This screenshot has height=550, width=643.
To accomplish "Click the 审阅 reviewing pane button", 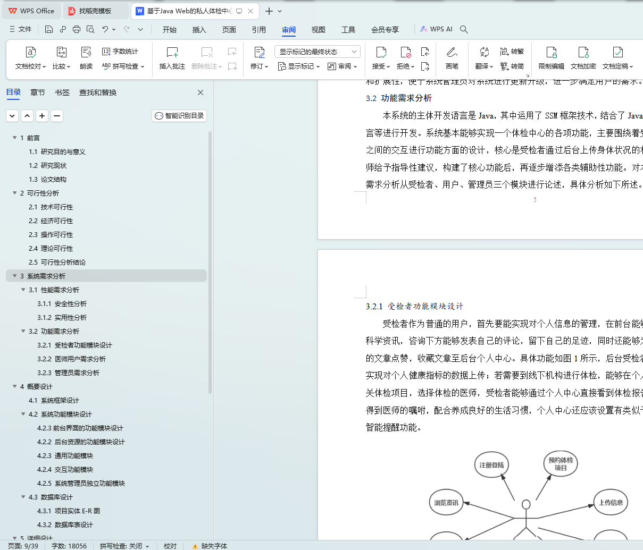I will click(x=342, y=66).
